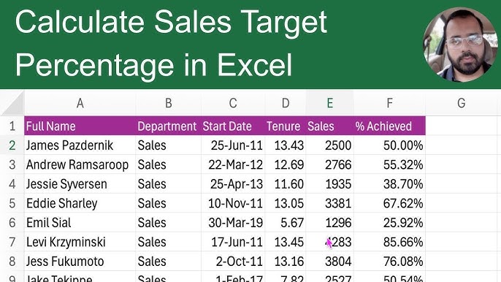The height and width of the screenshot is (282, 501).
Task: Click the Select All corner triangle
Action: point(12,102)
